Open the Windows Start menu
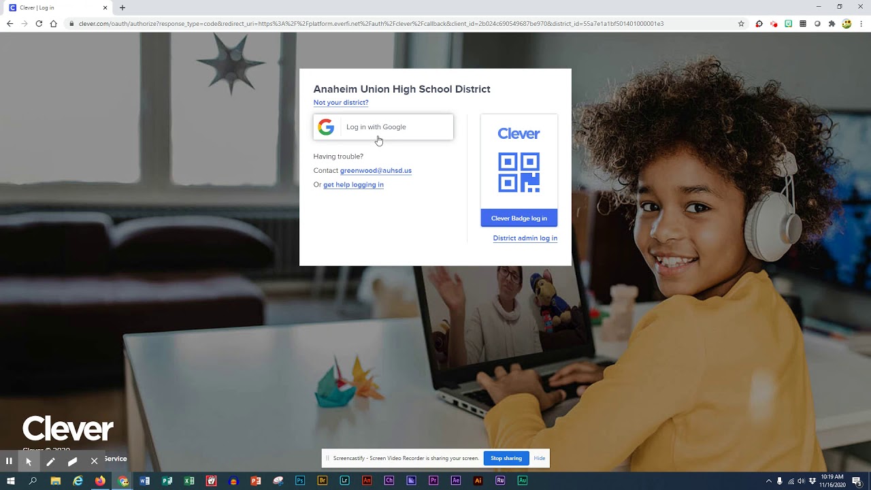The height and width of the screenshot is (490, 871). (x=10, y=480)
